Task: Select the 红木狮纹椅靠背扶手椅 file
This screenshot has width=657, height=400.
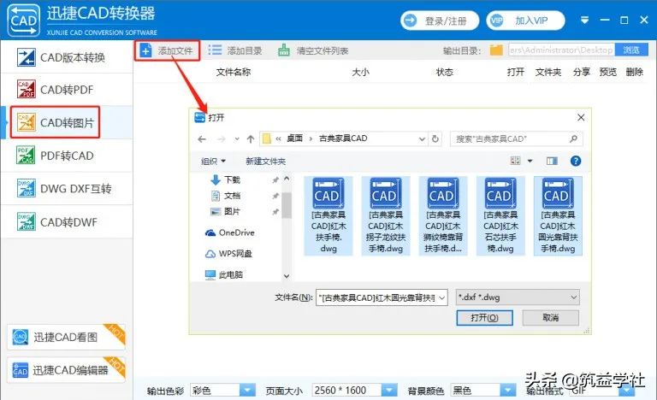Action: [x=443, y=215]
